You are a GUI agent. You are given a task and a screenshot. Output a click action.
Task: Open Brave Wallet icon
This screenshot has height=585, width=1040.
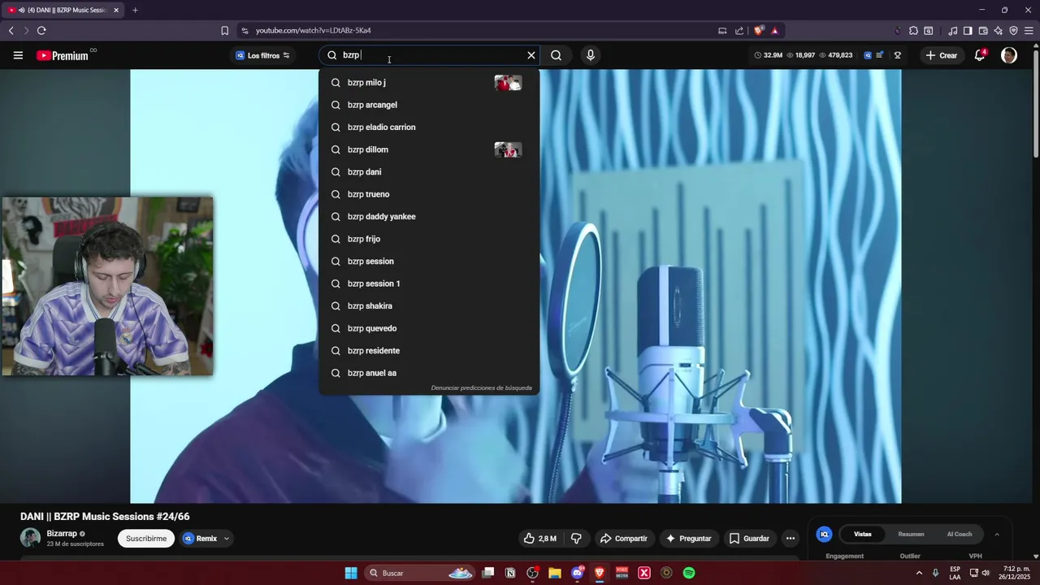983,31
